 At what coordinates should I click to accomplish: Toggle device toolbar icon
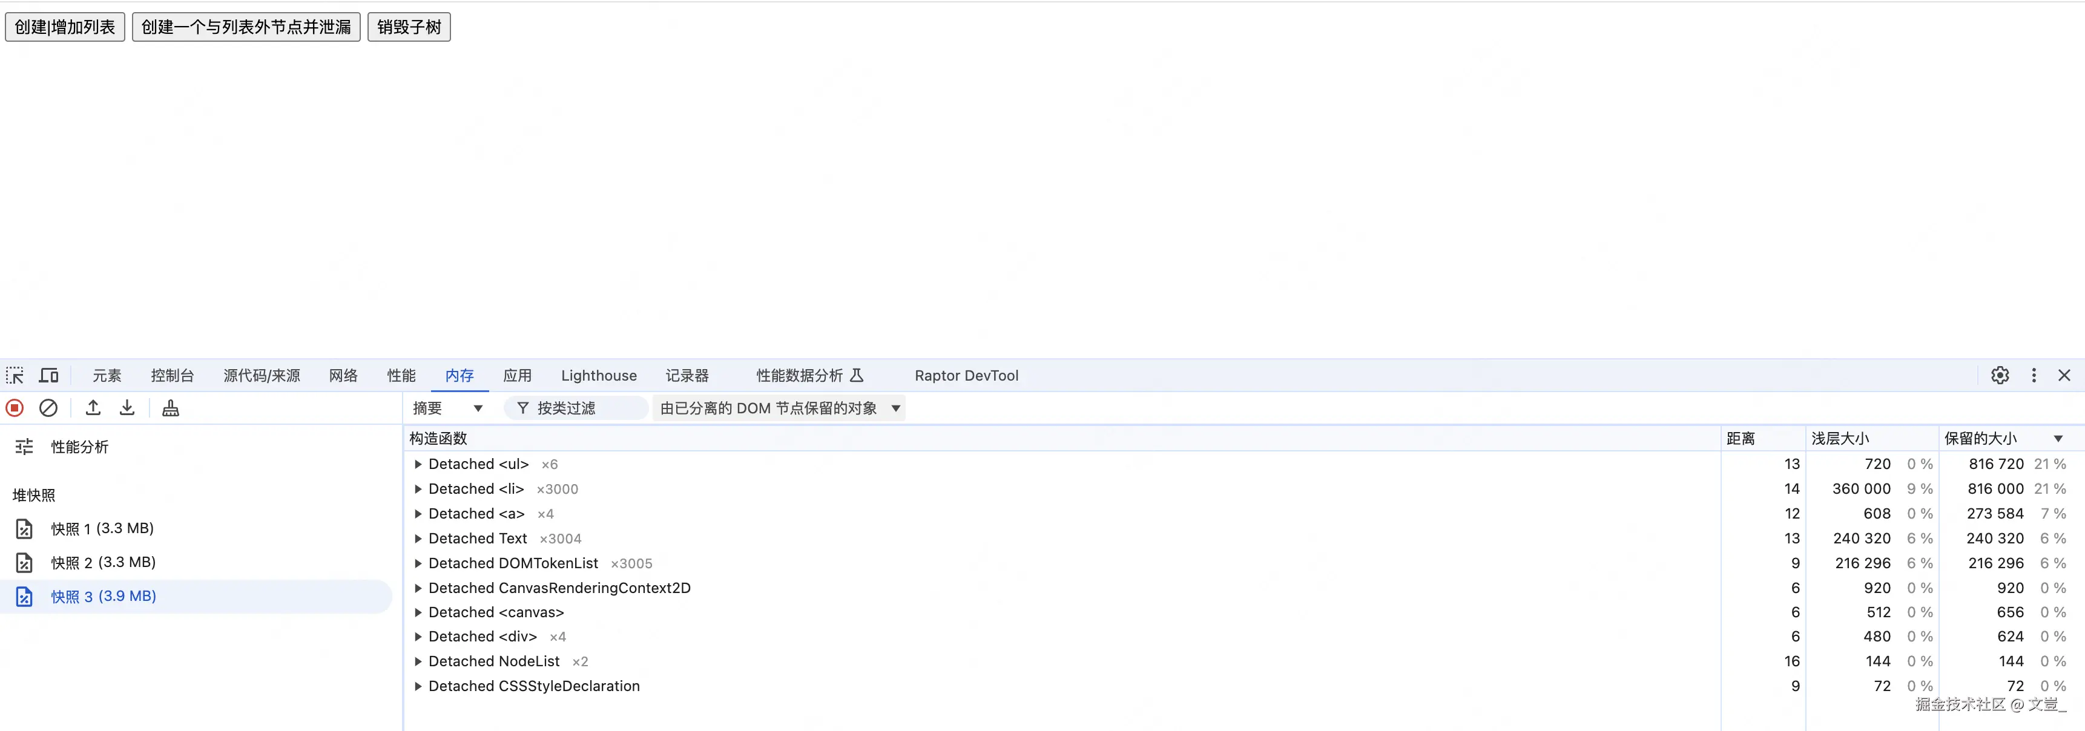(x=48, y=375)
